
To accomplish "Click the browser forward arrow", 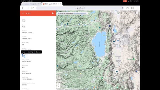I will [27, 8].
